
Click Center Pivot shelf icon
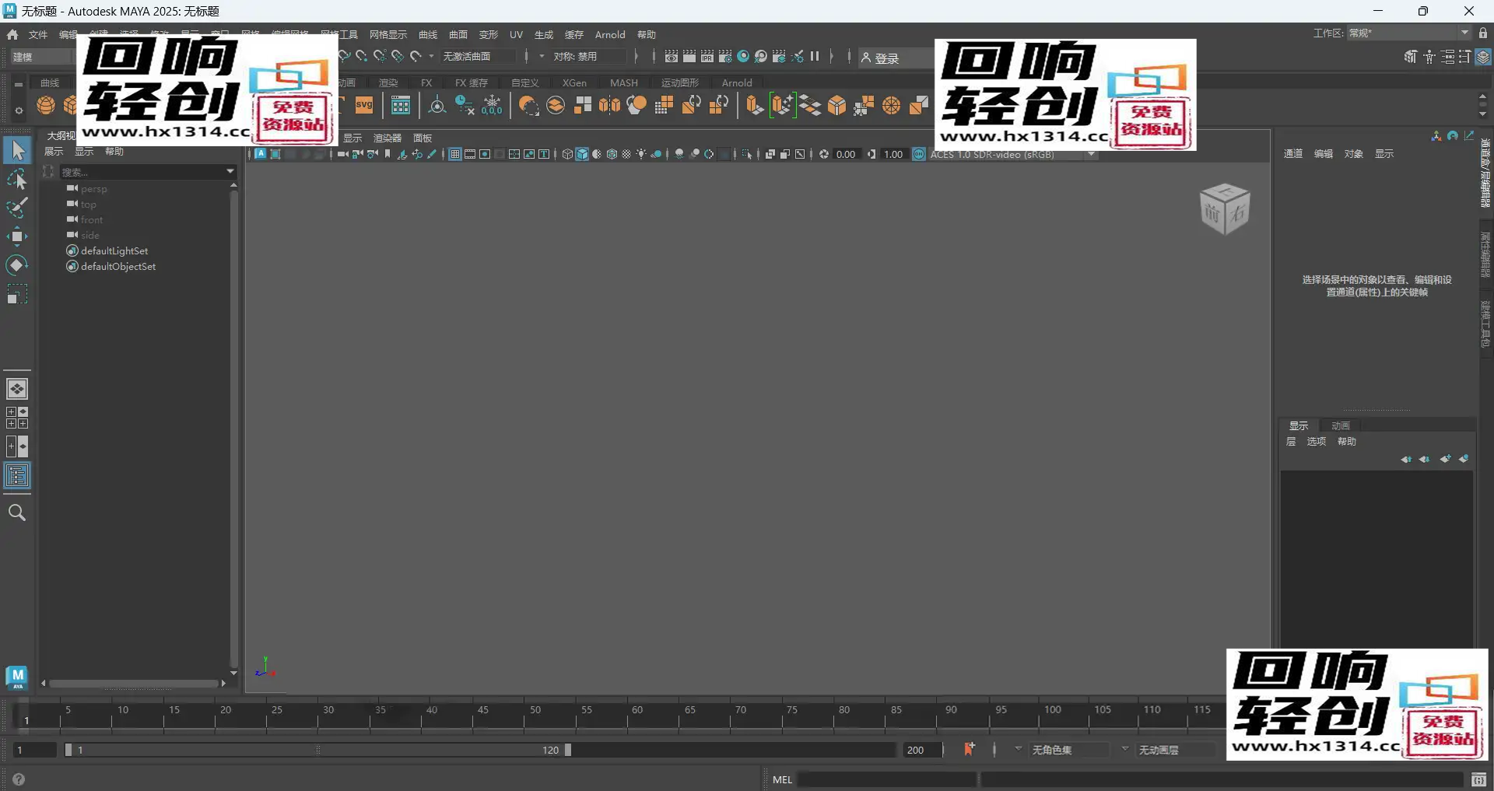click(x=437, y=105)
